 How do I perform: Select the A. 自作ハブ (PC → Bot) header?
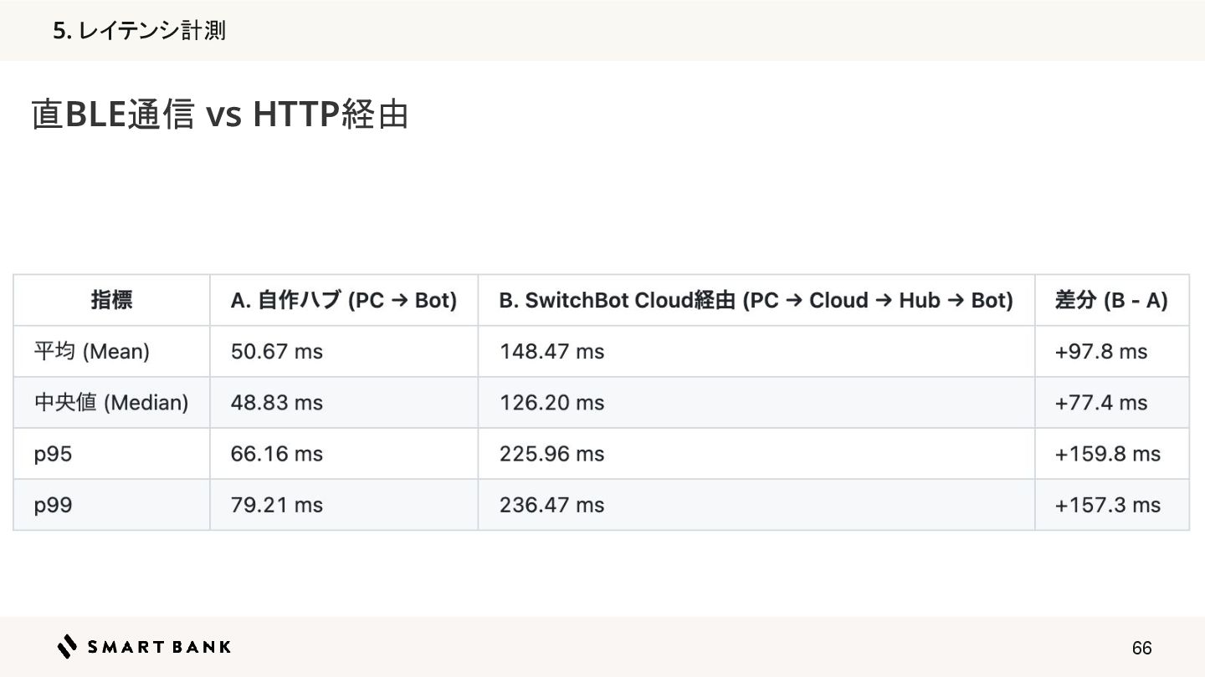pyautogui.click(x=344, y=300)
